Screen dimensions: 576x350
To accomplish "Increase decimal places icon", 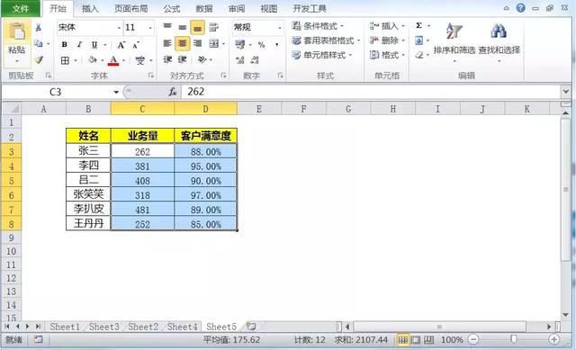I will click(240, 60).
